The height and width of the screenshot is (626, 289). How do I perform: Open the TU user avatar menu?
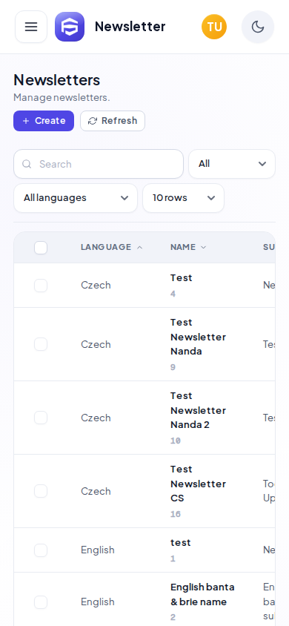[214, 27]
